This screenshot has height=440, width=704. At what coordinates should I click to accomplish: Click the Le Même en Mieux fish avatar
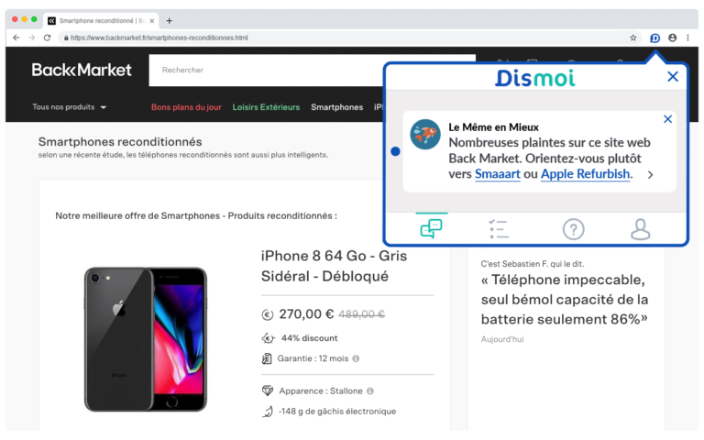point(425,134)
